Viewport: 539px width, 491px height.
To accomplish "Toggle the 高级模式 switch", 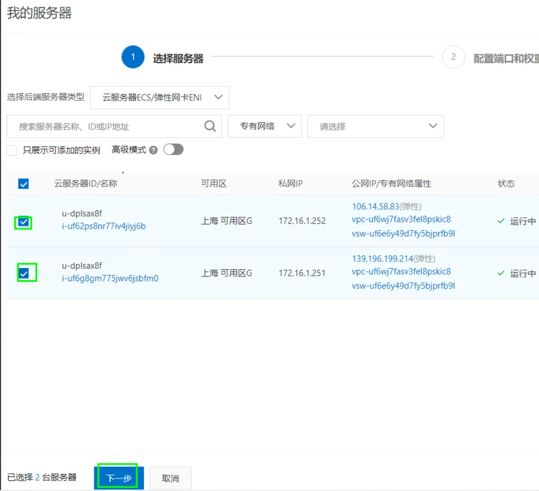I will coord(173,150).
